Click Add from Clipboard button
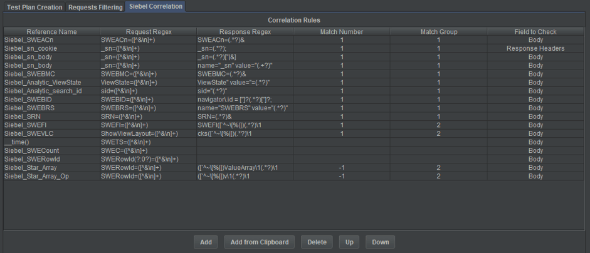 (x=260, y=242)
